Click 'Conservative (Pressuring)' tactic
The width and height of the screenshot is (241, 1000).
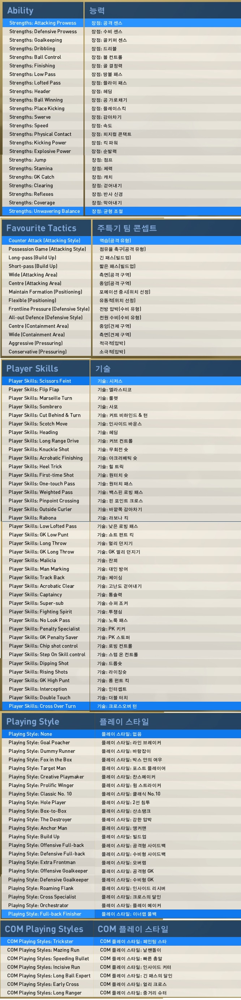[x=38, y=352]
